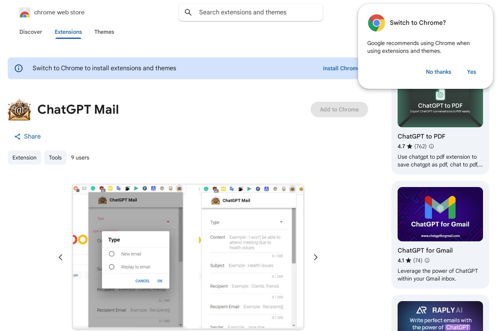Viewport: 497px width, 331px height.
Task: Click the ChatGPT to PDF title
Action: [421, 137]
